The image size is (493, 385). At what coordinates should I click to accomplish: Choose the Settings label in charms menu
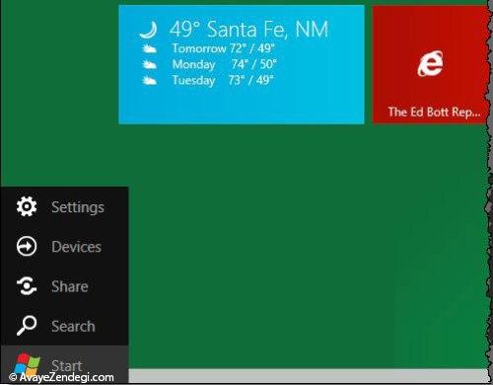(78, 207)
